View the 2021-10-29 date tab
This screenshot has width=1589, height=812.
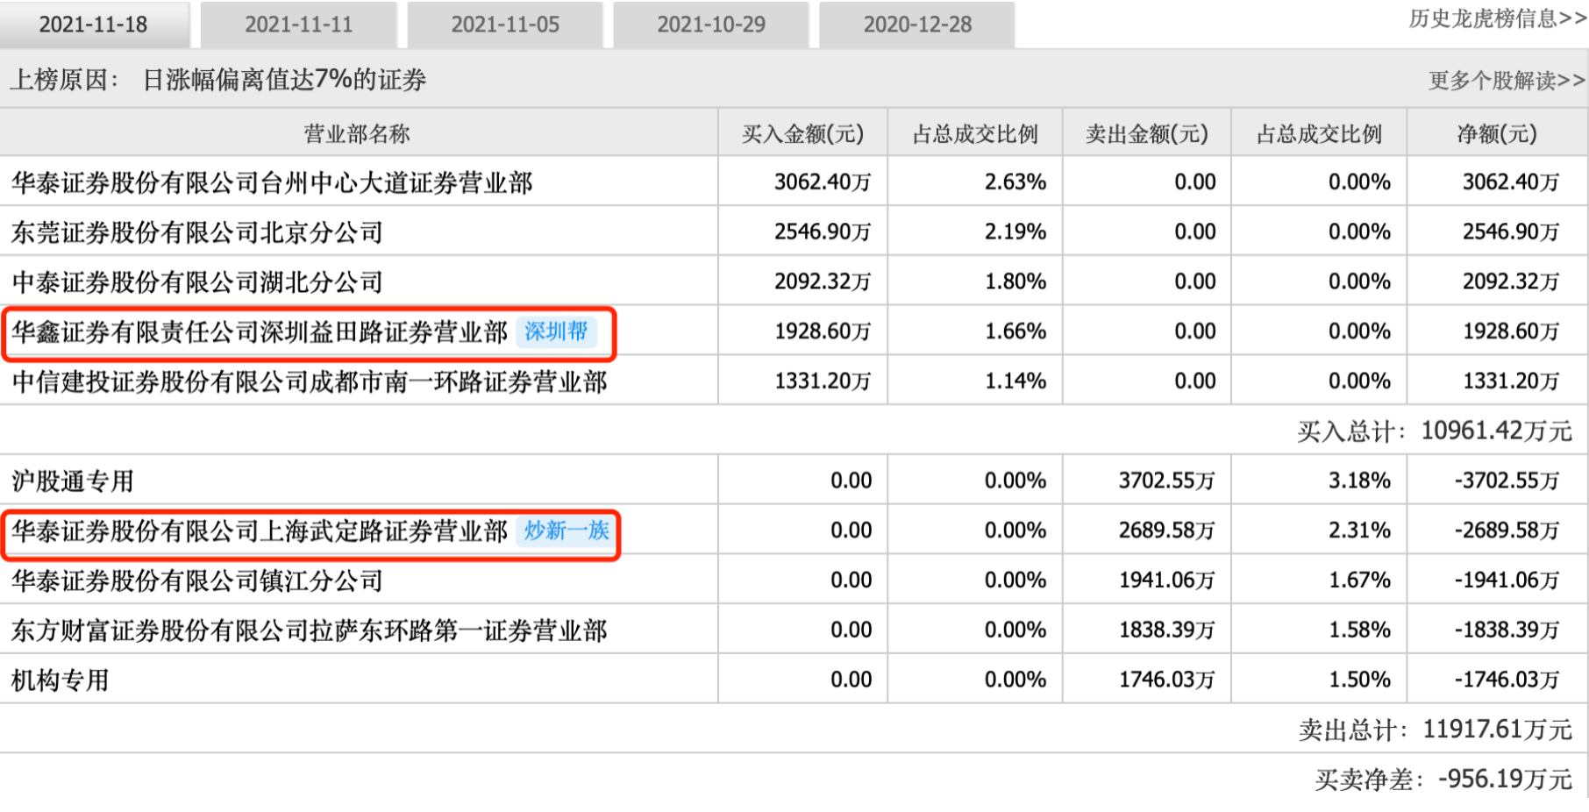click(711, 25)
